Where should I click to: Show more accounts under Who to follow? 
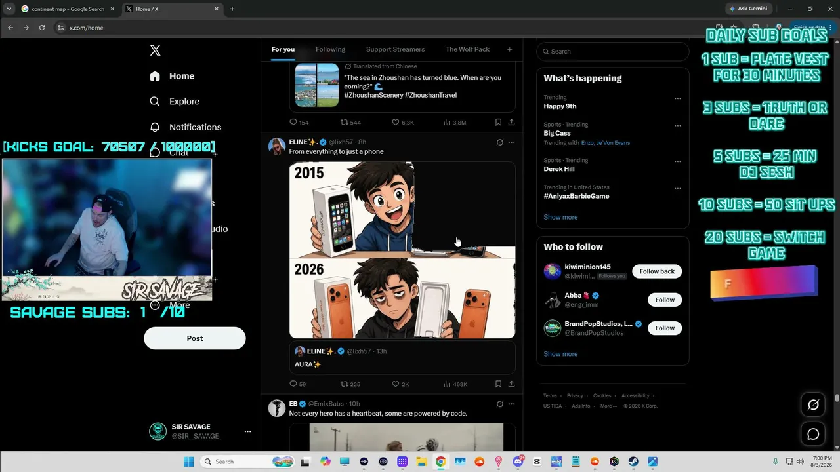point(560,354)
